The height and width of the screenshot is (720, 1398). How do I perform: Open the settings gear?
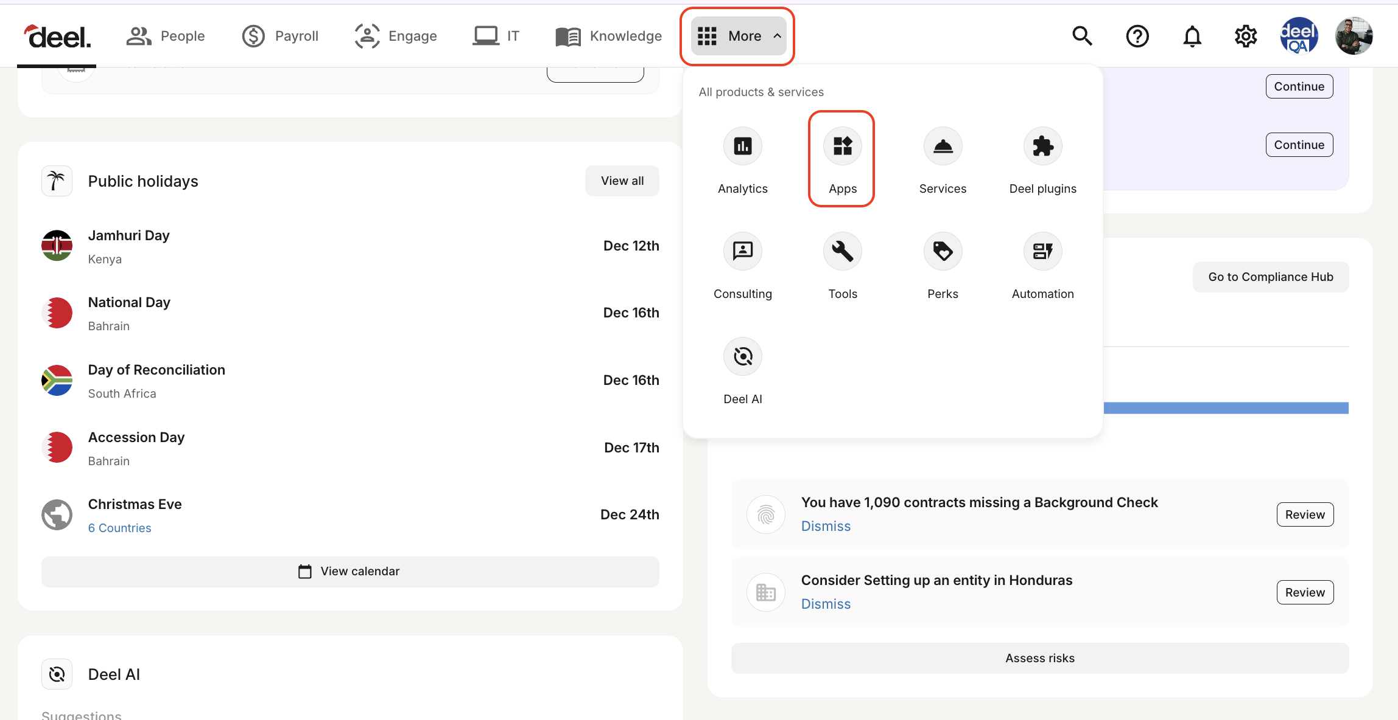click(1246, 36)
